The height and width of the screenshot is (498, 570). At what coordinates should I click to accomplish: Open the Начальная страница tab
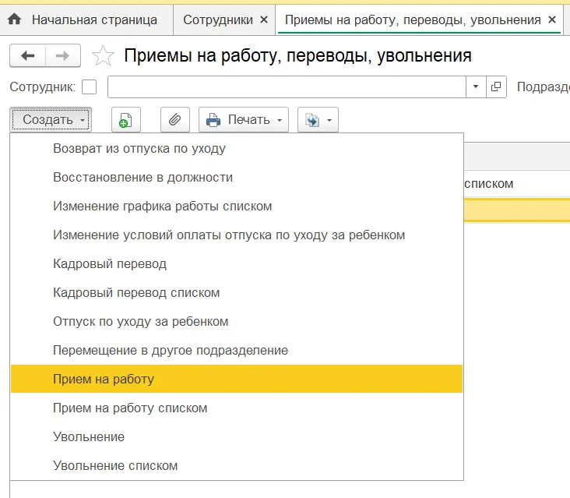tap(93, 19)
